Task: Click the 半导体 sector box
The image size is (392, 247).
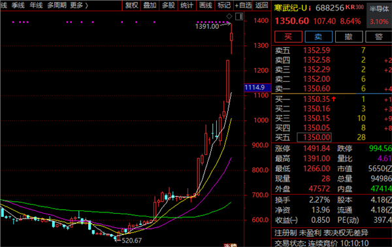Action: click(x=379, y=16)
